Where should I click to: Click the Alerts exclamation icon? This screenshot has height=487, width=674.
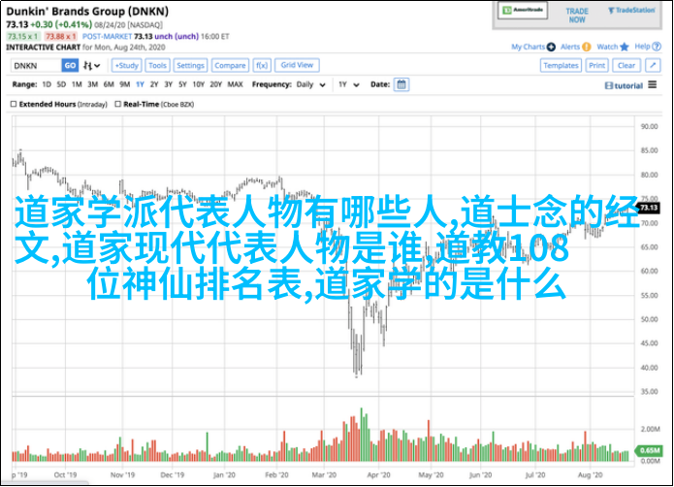[x=587, y=47]
